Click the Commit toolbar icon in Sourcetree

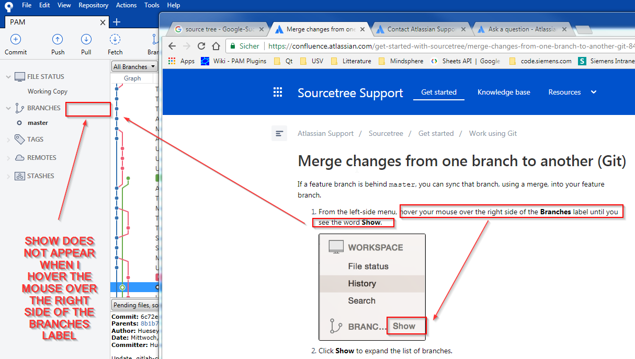pyautogui.click(x=16, y=39)
